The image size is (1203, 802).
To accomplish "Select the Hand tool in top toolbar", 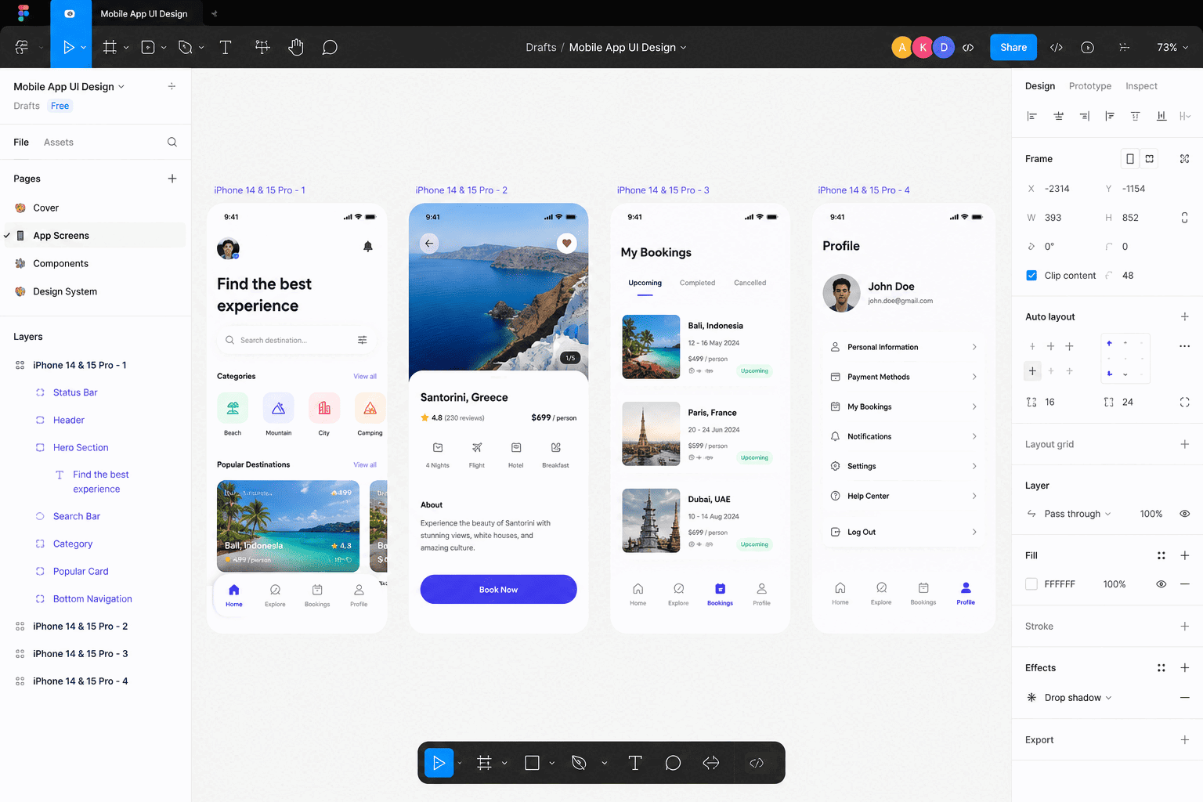I will 295,48.
